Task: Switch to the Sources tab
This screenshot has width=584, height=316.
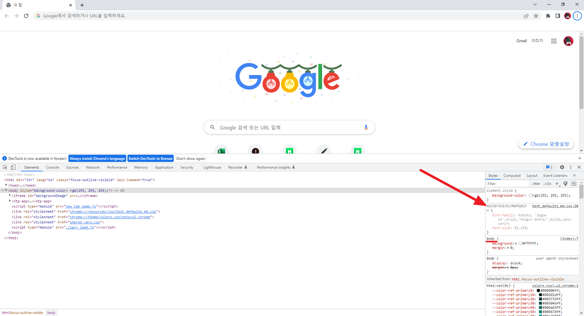Action: click(x=72, y=167)
